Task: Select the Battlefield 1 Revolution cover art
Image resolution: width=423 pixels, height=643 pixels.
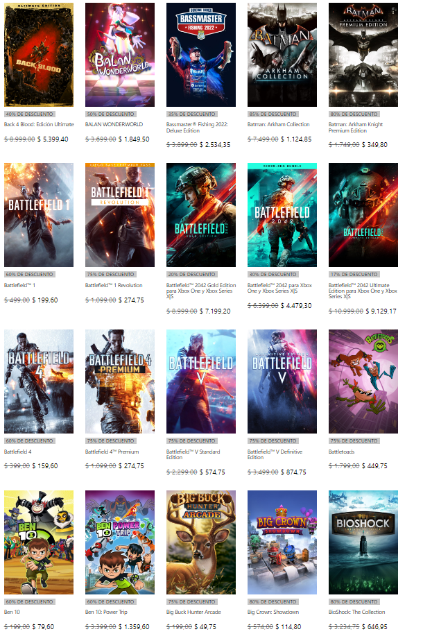Action: (x=120, y=215)
